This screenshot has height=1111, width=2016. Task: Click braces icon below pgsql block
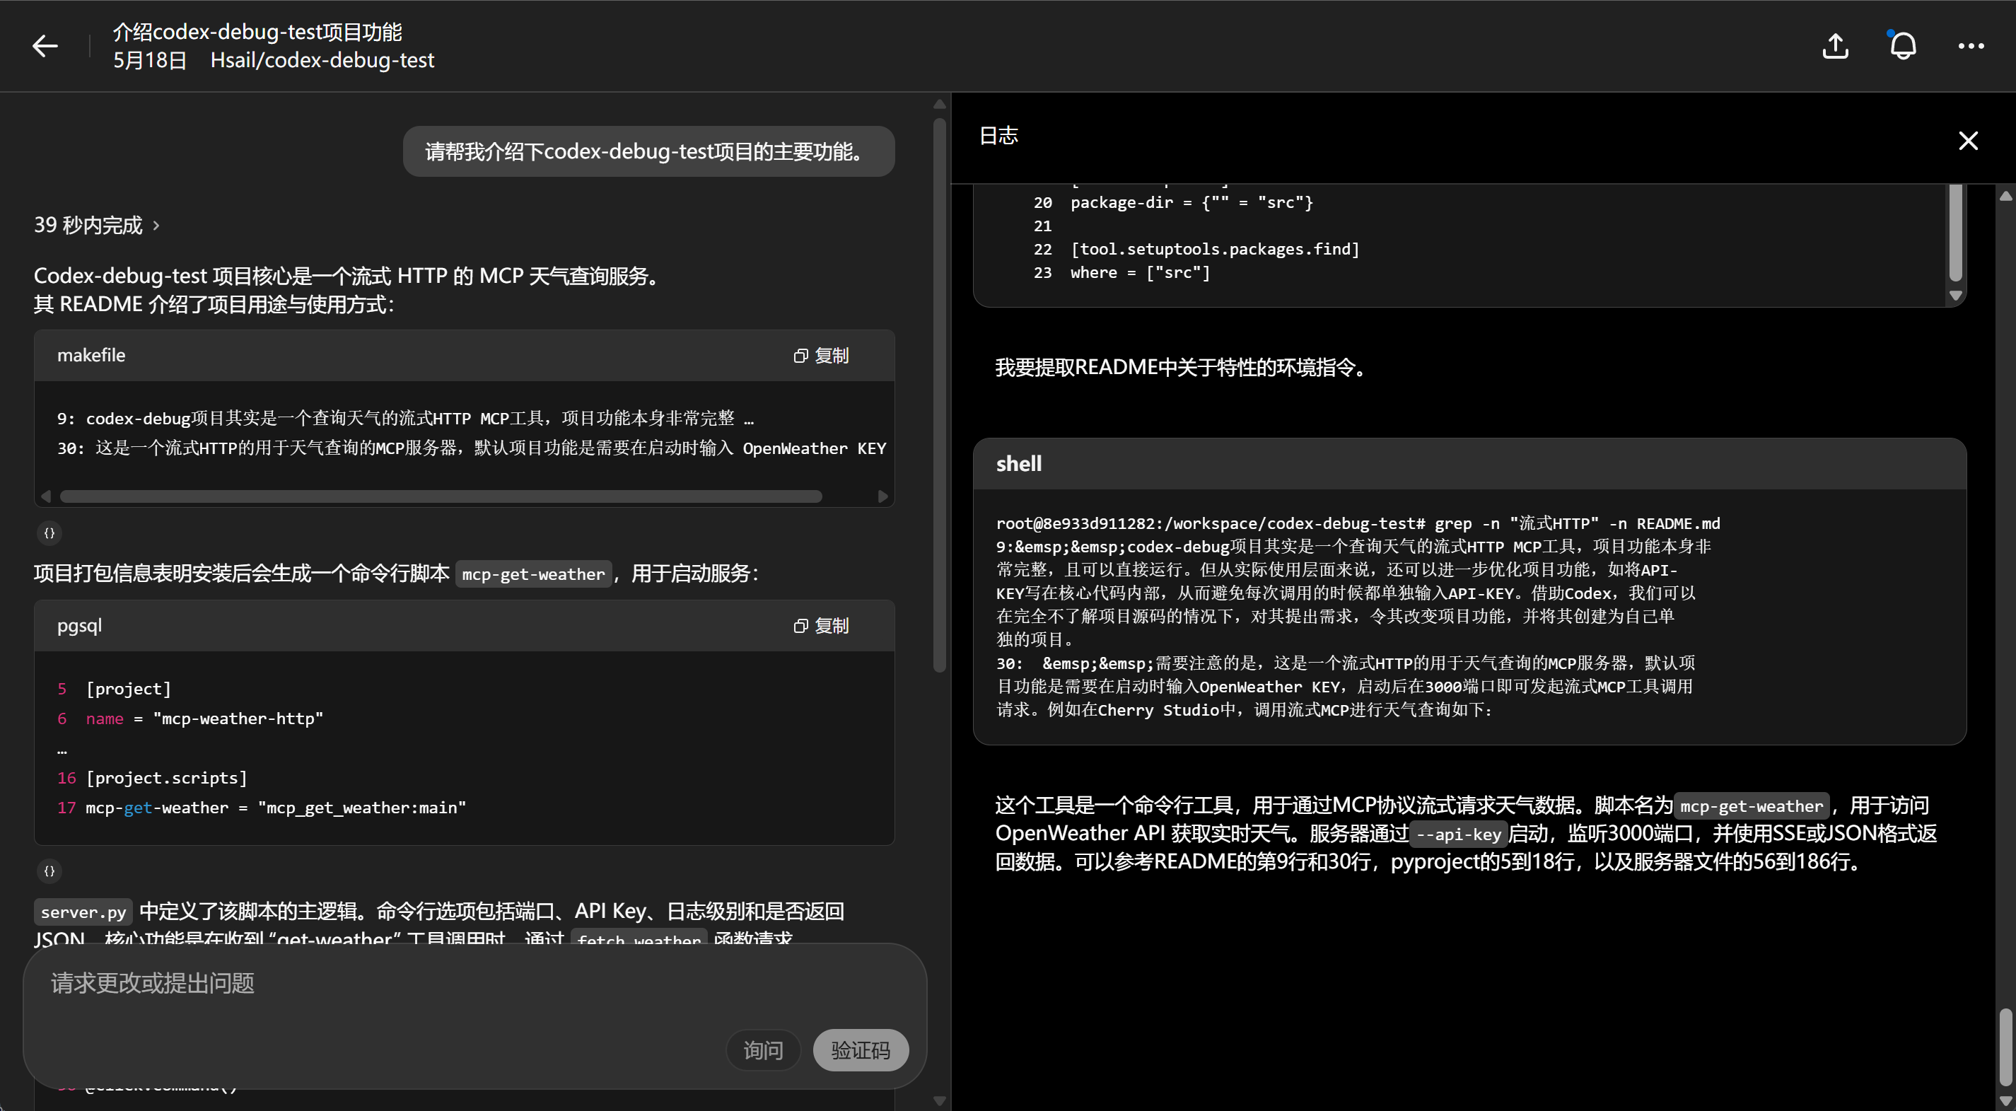pyautogui.click(x=49, y=871)
